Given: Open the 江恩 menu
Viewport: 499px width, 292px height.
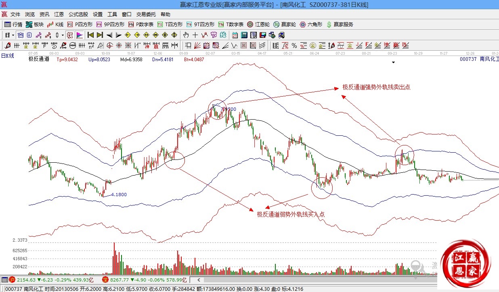Looking at the screenshot, I should pyautogui.click(x=59, y=14).
